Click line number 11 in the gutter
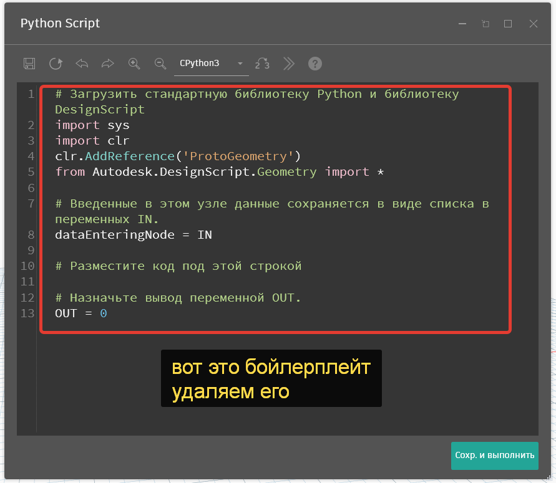This screenshot has height=483, width=556. pyautogui.click(x=27, y=282)
